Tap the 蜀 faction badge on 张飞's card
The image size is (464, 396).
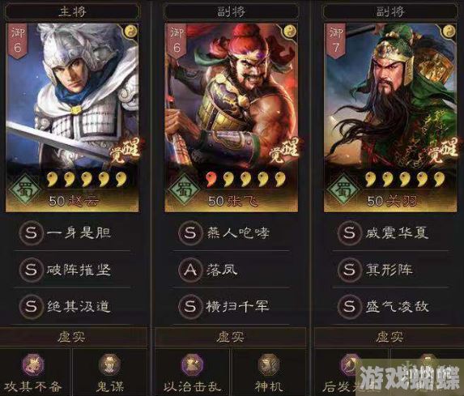coord(184,189)
